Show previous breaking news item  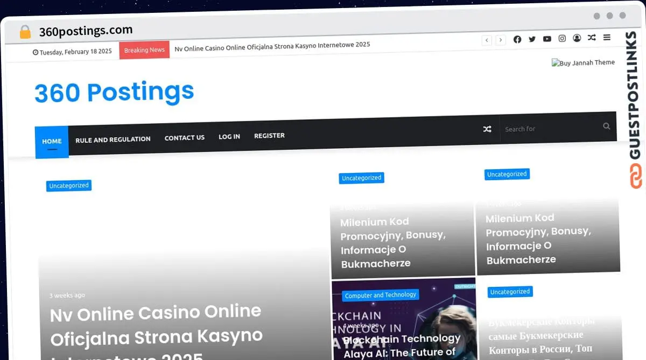pos(487,40)
